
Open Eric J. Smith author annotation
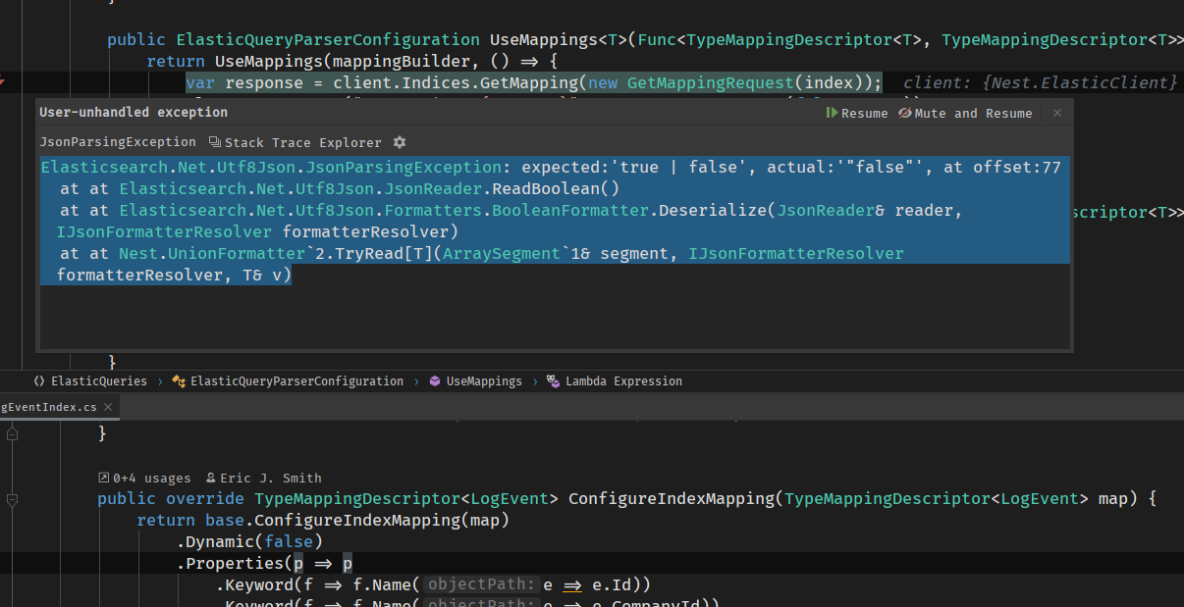click(x=263, y=478)
